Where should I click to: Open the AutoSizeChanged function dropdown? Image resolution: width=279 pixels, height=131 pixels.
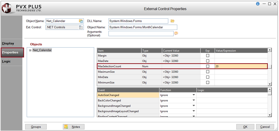coord(194,95)
